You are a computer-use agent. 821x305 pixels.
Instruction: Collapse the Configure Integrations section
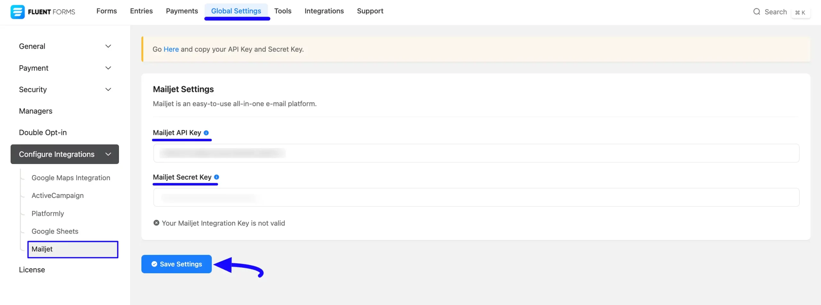[x=108, y=154]
